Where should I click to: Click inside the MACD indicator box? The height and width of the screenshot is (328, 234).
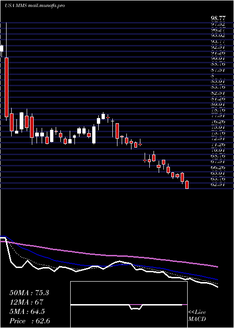tap(129, 305)
